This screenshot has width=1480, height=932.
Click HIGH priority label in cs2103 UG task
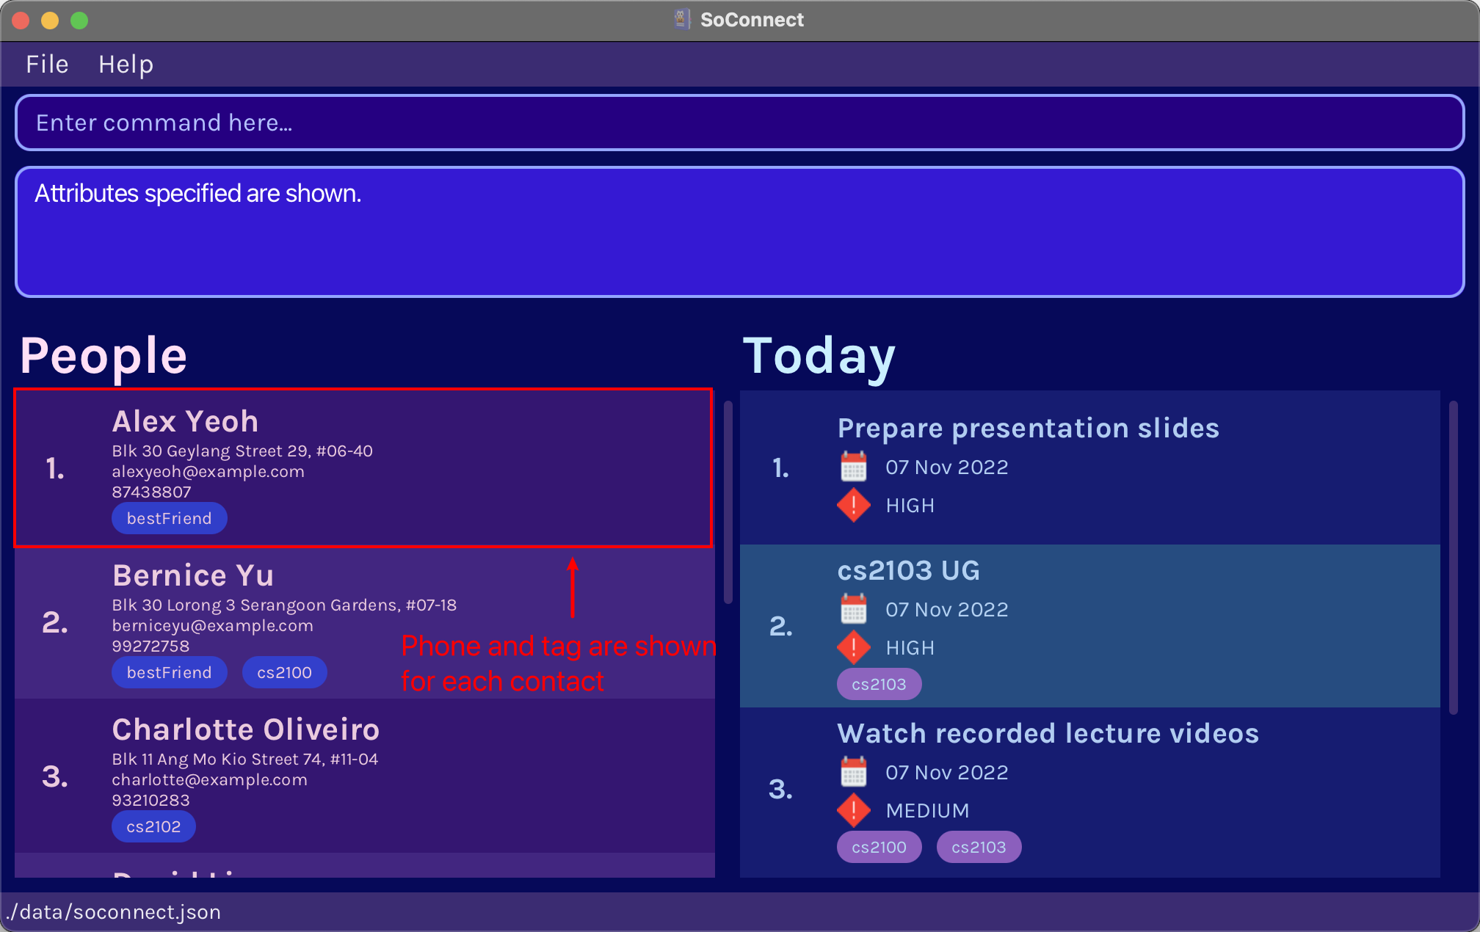point(910,647)
